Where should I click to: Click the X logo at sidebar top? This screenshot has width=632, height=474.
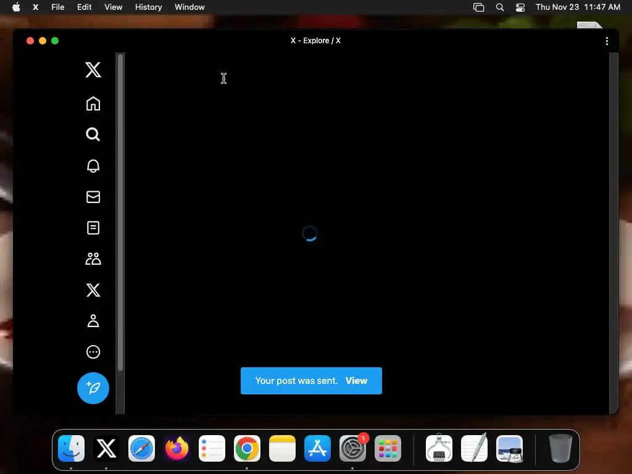93,70
